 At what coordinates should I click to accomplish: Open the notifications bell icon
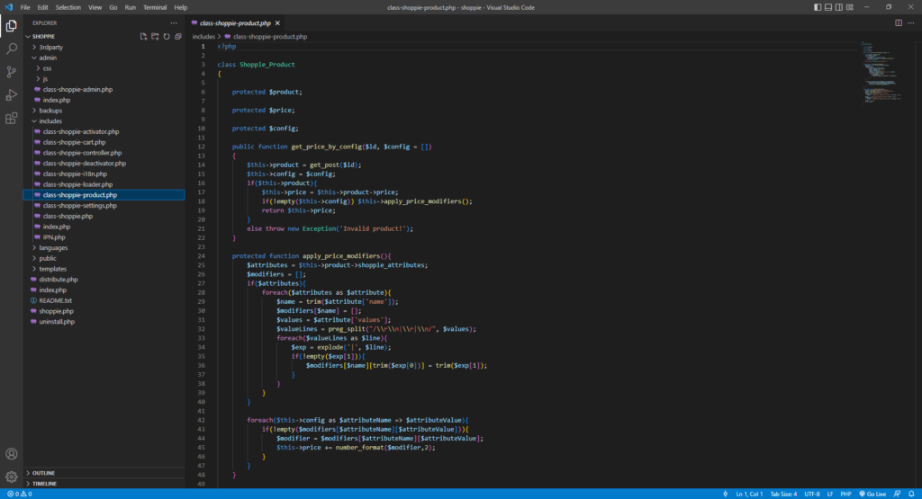[x=911, y=494]
